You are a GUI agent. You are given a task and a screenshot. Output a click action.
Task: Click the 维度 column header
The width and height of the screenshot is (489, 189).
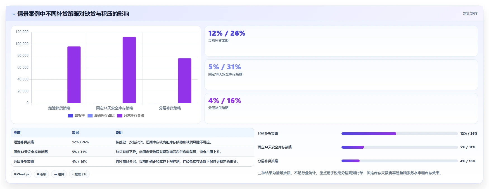[17, 133]
